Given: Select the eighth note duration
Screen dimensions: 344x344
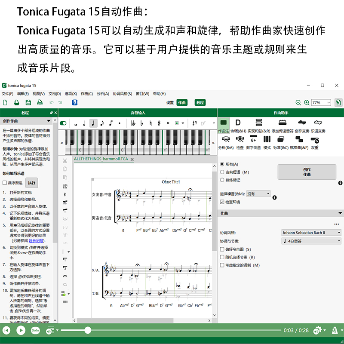Looking at the screenshot, I should [x=102, y=123].
